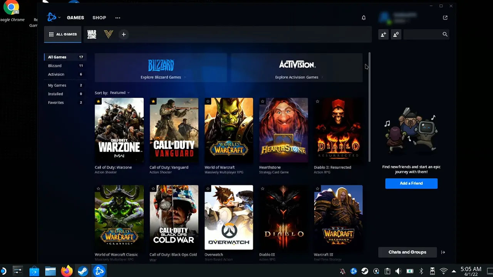Open World of Warcraft Classic cover art
493x277 pixels.
tap(119, 217)
